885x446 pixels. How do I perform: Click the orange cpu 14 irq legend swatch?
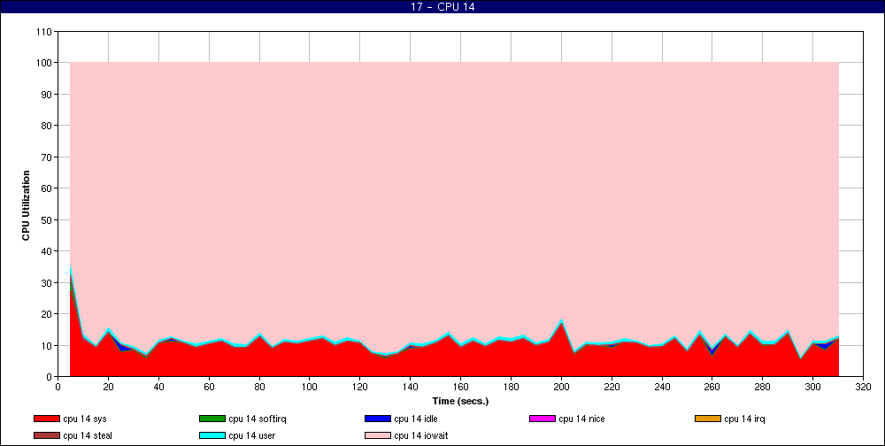[708, 419]
